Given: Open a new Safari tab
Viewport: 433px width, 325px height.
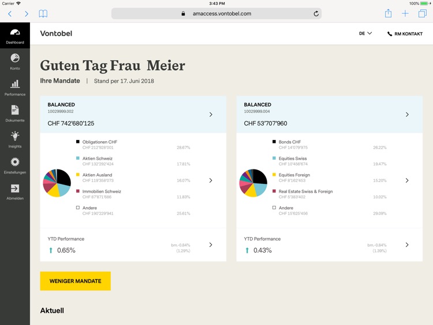Looking at the screenshot, I should [405, 13].
